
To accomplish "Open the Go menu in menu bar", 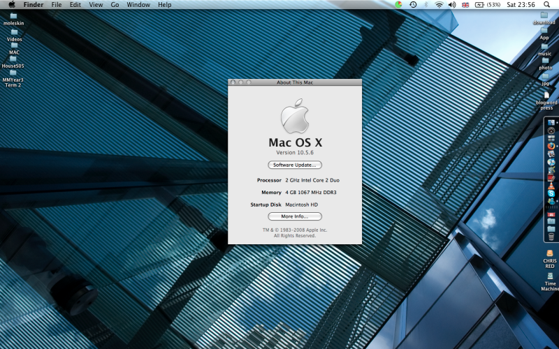I will [x=115, y=5].
